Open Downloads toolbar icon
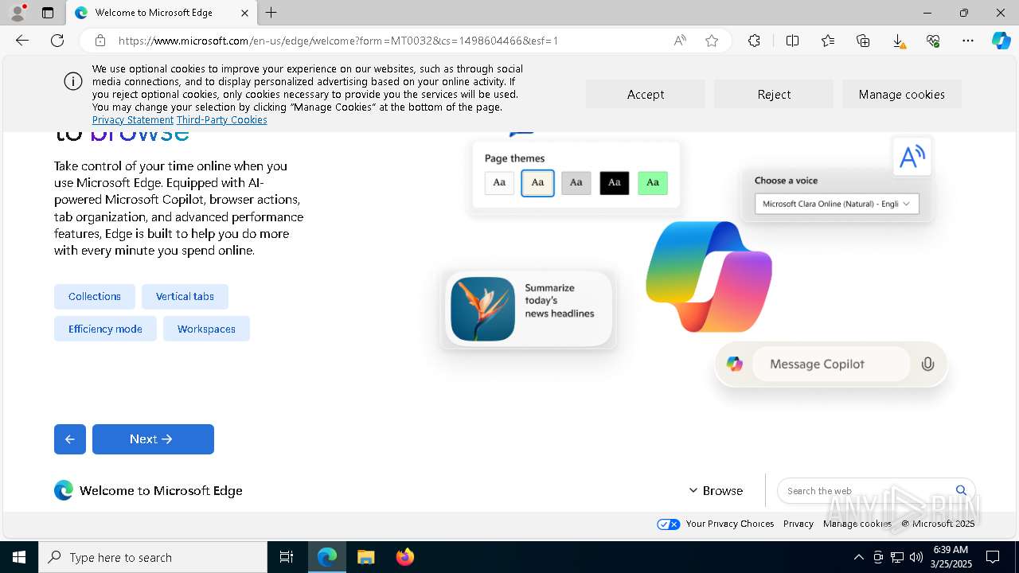Screen dimensions: 1019x573 click(898, 41)
